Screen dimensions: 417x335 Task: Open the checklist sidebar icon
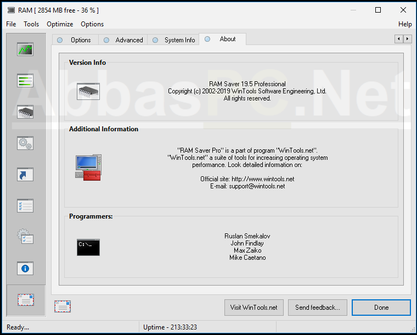[25, 206]
